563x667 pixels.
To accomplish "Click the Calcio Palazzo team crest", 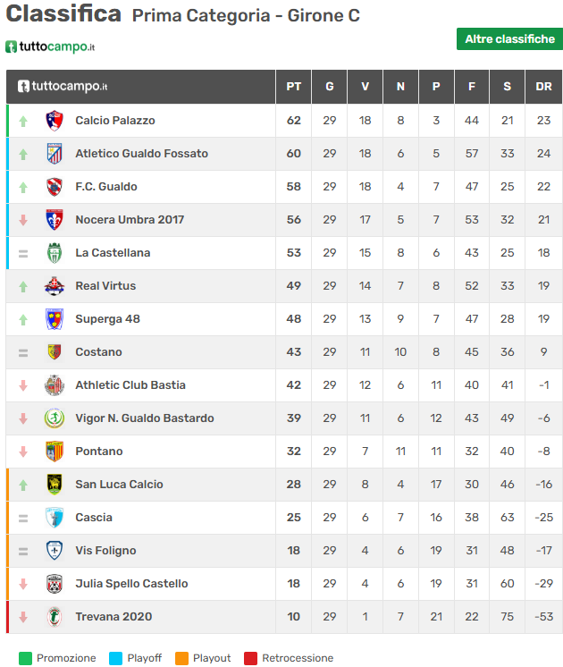I will click(x=55, y=121).
